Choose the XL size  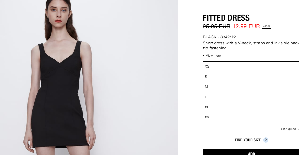tap(251, 107)
